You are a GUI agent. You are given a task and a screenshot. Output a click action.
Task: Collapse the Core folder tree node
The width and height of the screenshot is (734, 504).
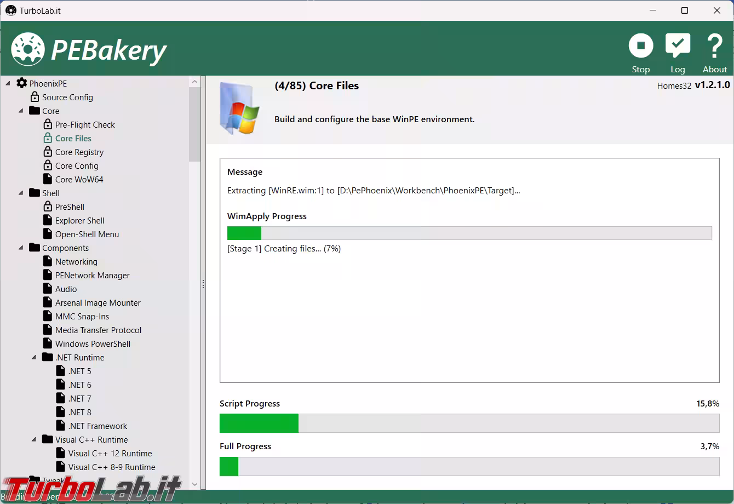pyautogui.click(x=21, y=111)
